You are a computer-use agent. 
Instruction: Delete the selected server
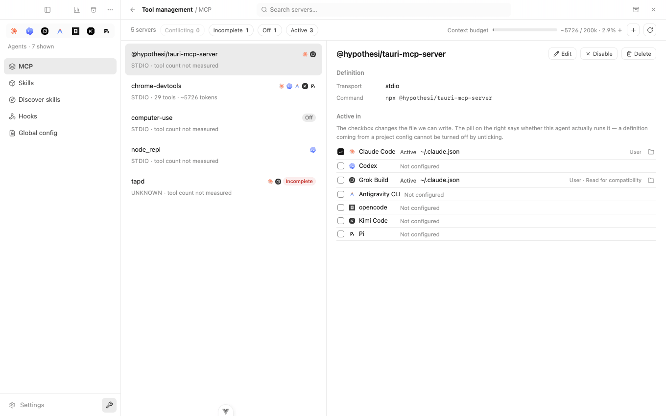pos(639,54)
